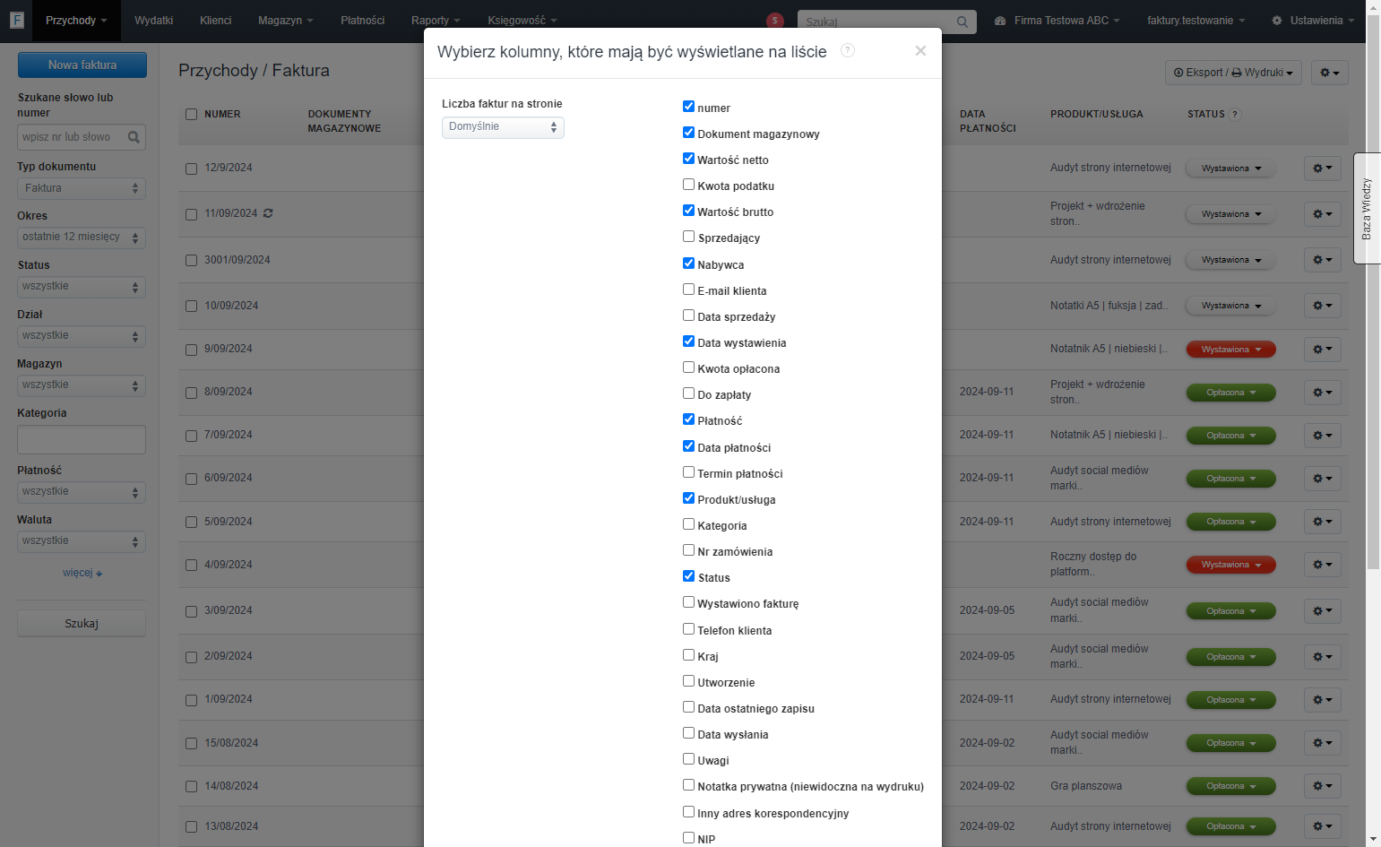This screenshot has height=847, width=1381.
Task: Open the Typ dokumentu Faktura dropdown
Action: (x=82, y=188)
